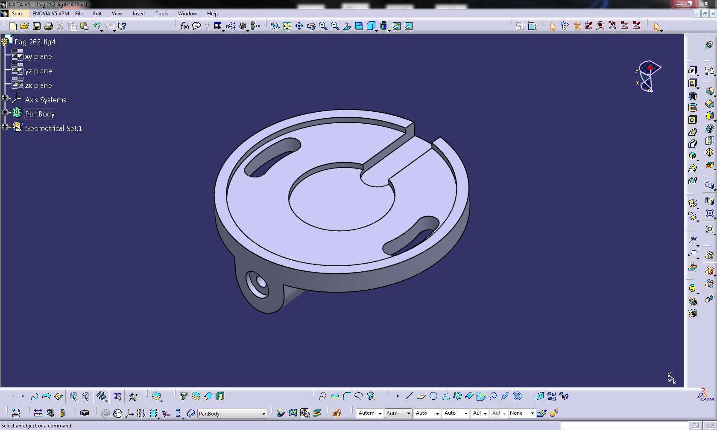Viewport: 717px width, 430px height.
Task: Click the power input command field
Action: pos(623,426)
